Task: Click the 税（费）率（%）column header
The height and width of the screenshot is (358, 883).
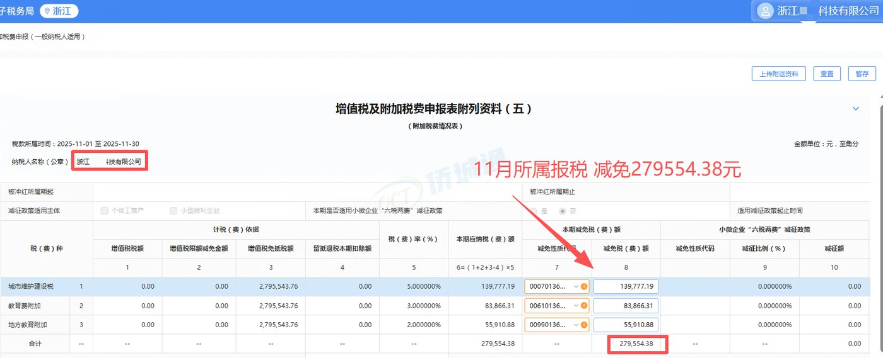Action: coord(414,239)
